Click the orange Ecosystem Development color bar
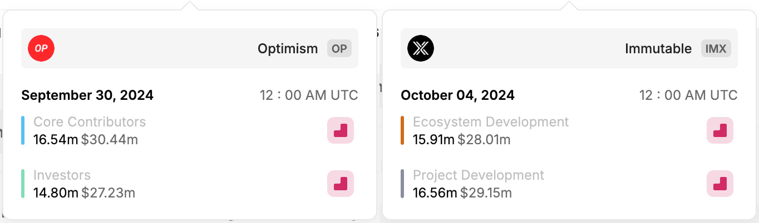The height and width of the screenshot is (223, 759). coord(402,130)
